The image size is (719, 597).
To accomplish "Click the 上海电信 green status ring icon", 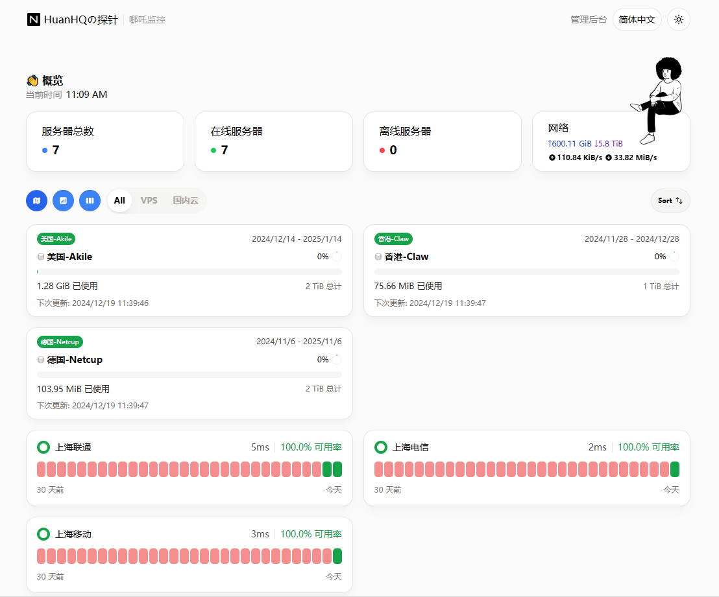I will coord(381,447).
